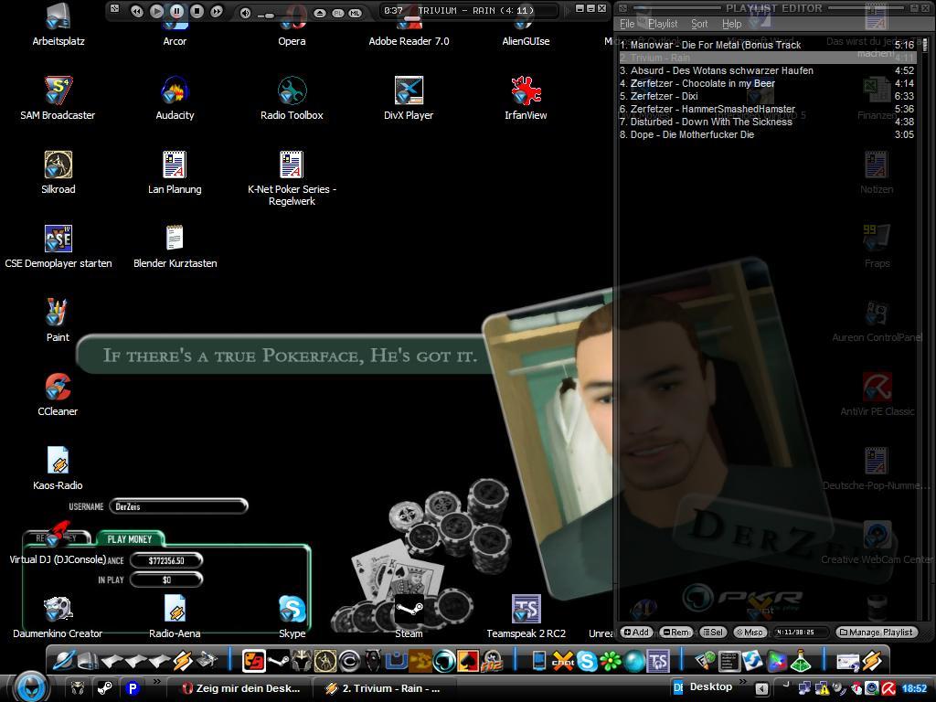Skip to the next track
This screenshot has width=936, height=702.
[x=217, y=11]
